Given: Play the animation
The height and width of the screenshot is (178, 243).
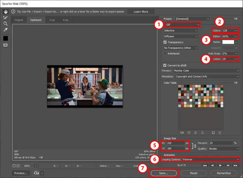Looking at the screenshot, I should tap(220, 165).
